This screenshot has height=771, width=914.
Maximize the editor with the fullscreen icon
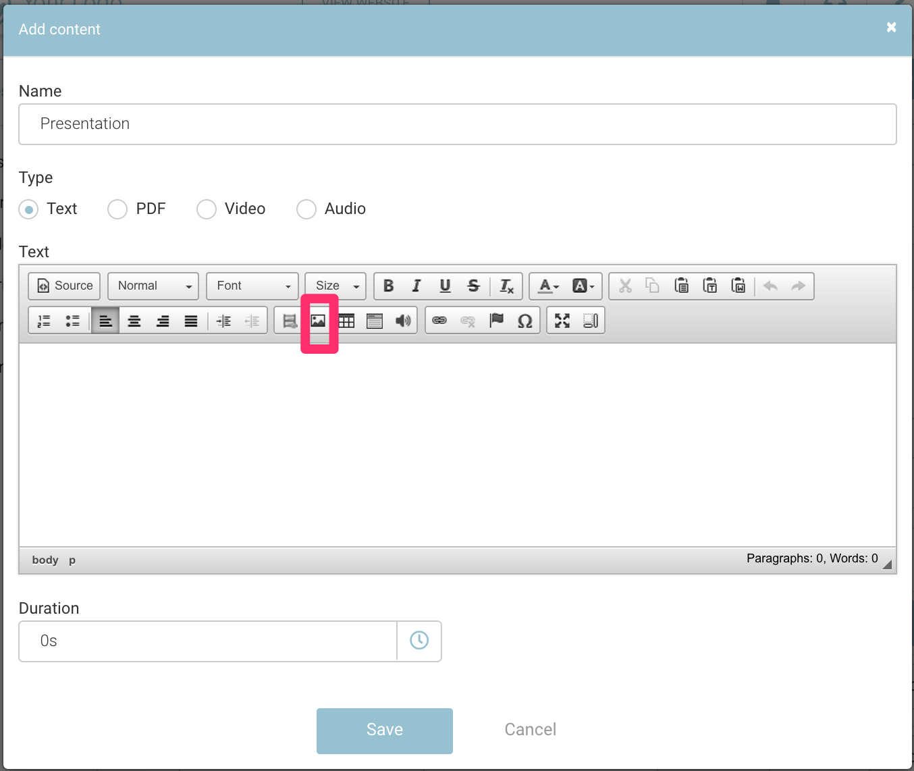coord(562,321)
